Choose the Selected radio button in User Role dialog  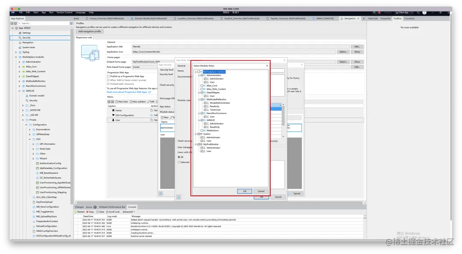click(179, 162)
